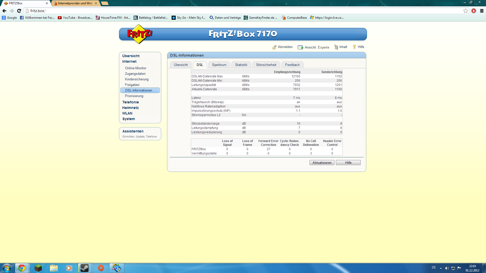Open Zugangsdaten in the sidebar
Viewport: 486px width, 273px height.
coord(135,74)
